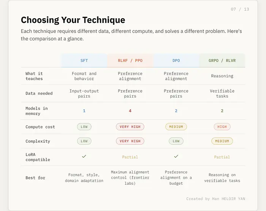Screen dimensions: 266x211
Task: Click the LOW complexity badge under SFT
Action: point(84,141)
